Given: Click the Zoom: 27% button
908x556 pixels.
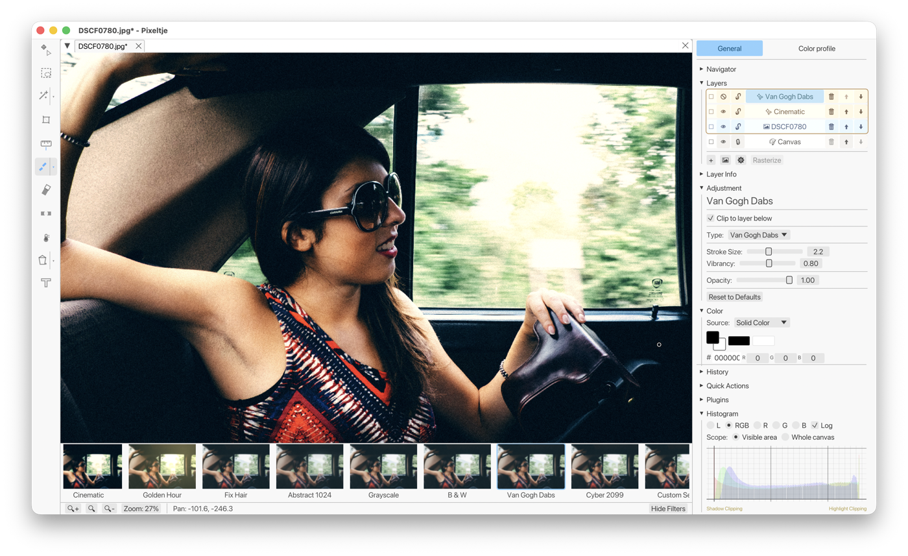Looking at the screenshot, I should tap(141, 509).
